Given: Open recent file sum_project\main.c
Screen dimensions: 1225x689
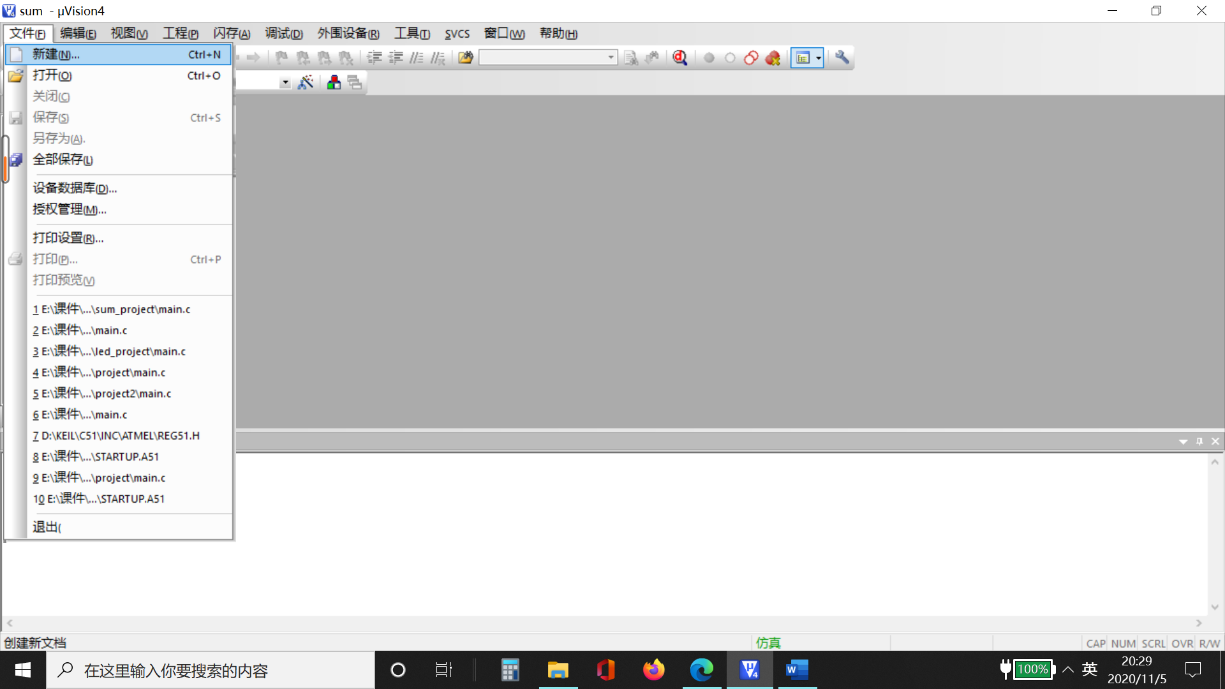Looking at the screenshot, I should [112, 309].
